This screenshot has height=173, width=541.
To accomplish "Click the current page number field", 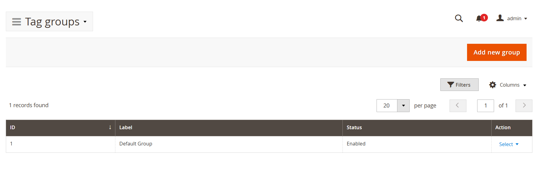I will coord(485,106).
